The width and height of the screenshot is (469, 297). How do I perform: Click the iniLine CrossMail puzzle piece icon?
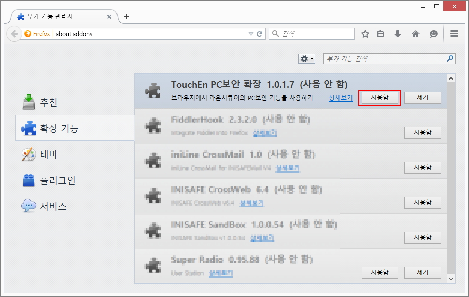coord(153,160)
